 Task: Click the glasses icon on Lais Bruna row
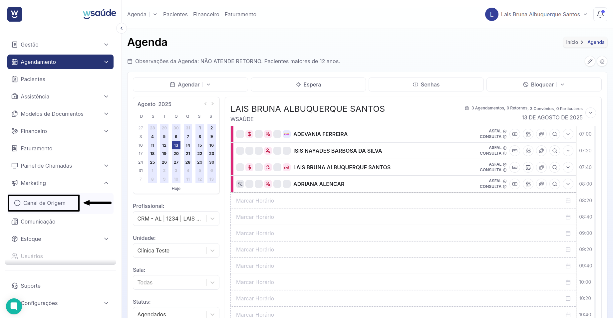pyautogui.click(x=287, y=167)
